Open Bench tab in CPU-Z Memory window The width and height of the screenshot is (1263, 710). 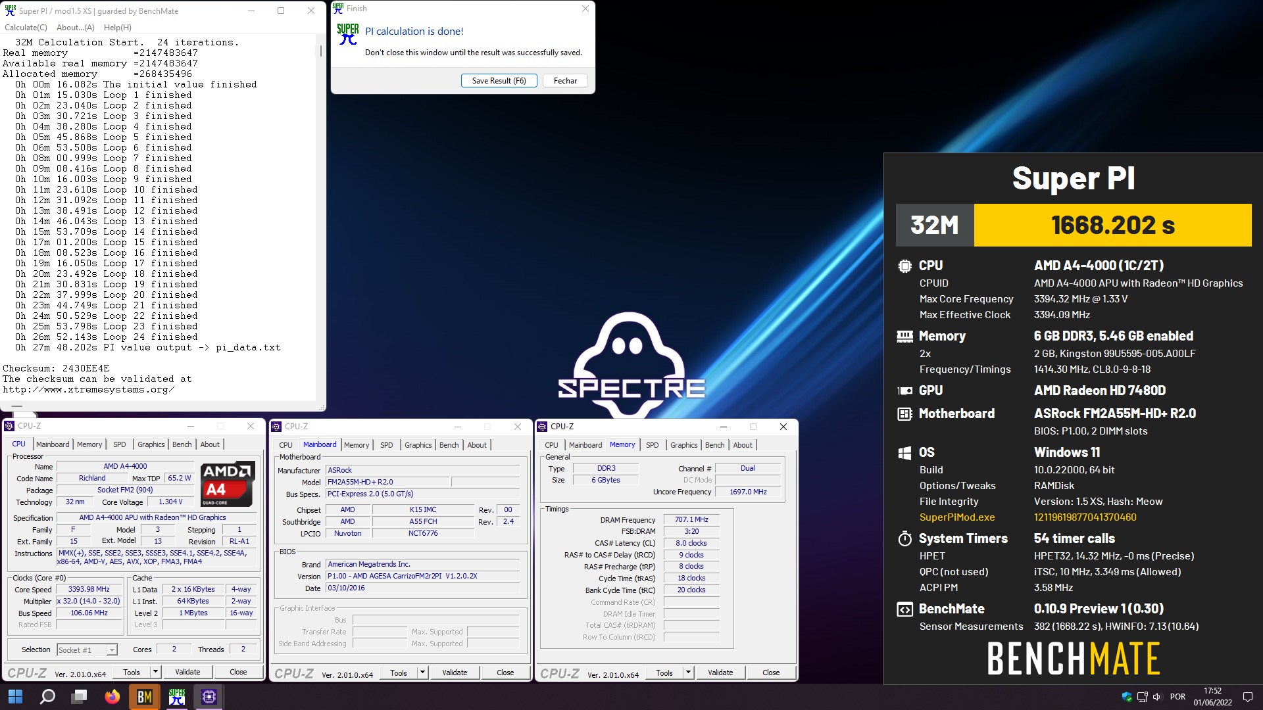[x=714, y=445]
